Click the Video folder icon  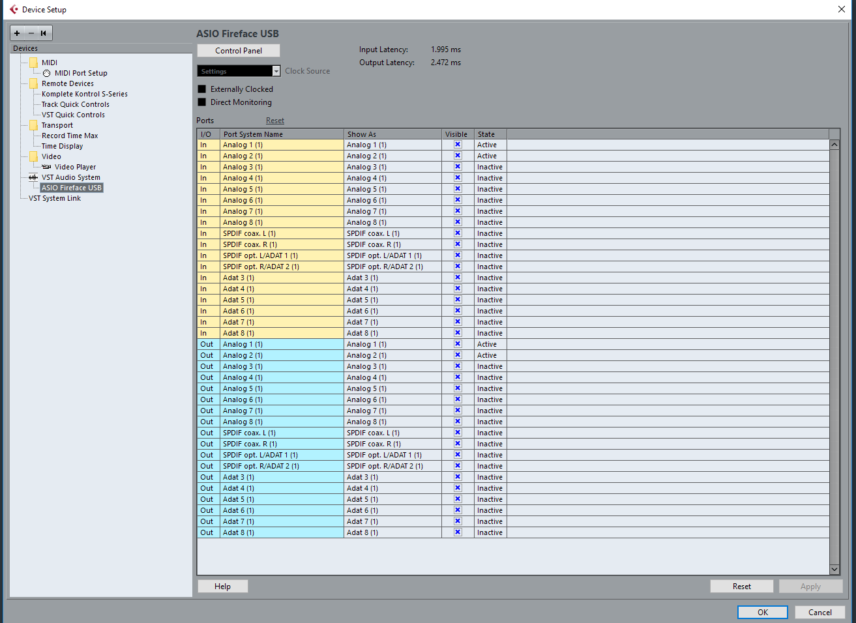pos(33,156)
